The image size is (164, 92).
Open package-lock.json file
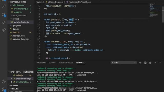point(21,39)
